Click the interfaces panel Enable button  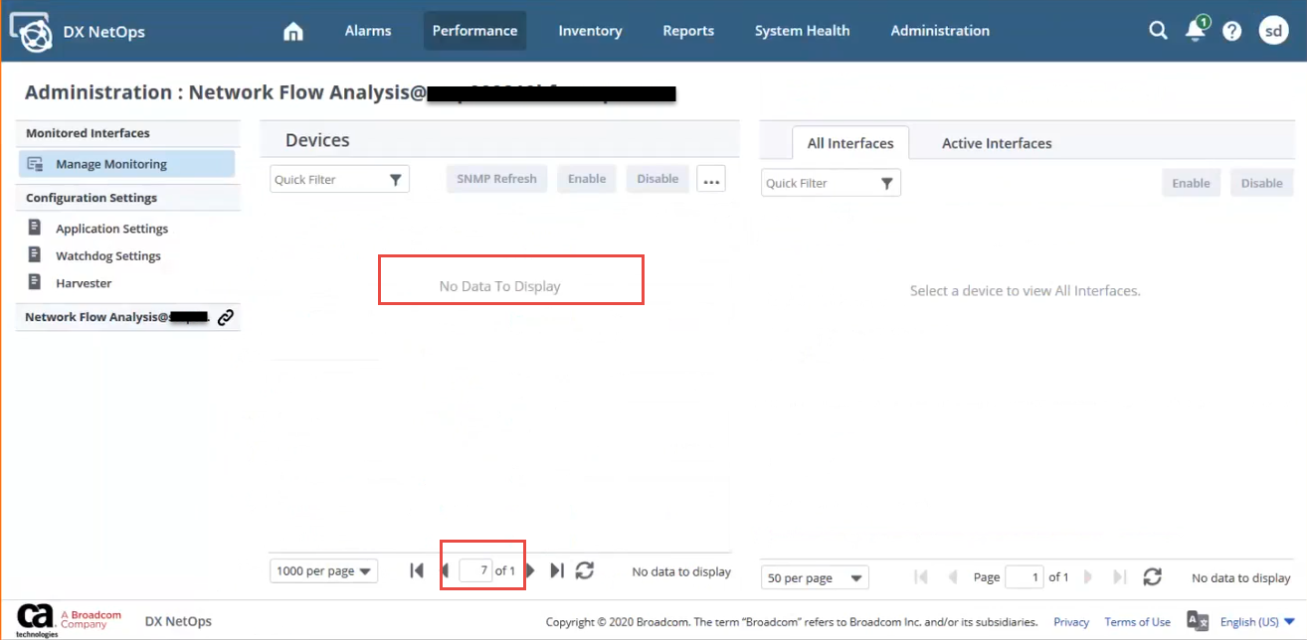coord(1191,183)
